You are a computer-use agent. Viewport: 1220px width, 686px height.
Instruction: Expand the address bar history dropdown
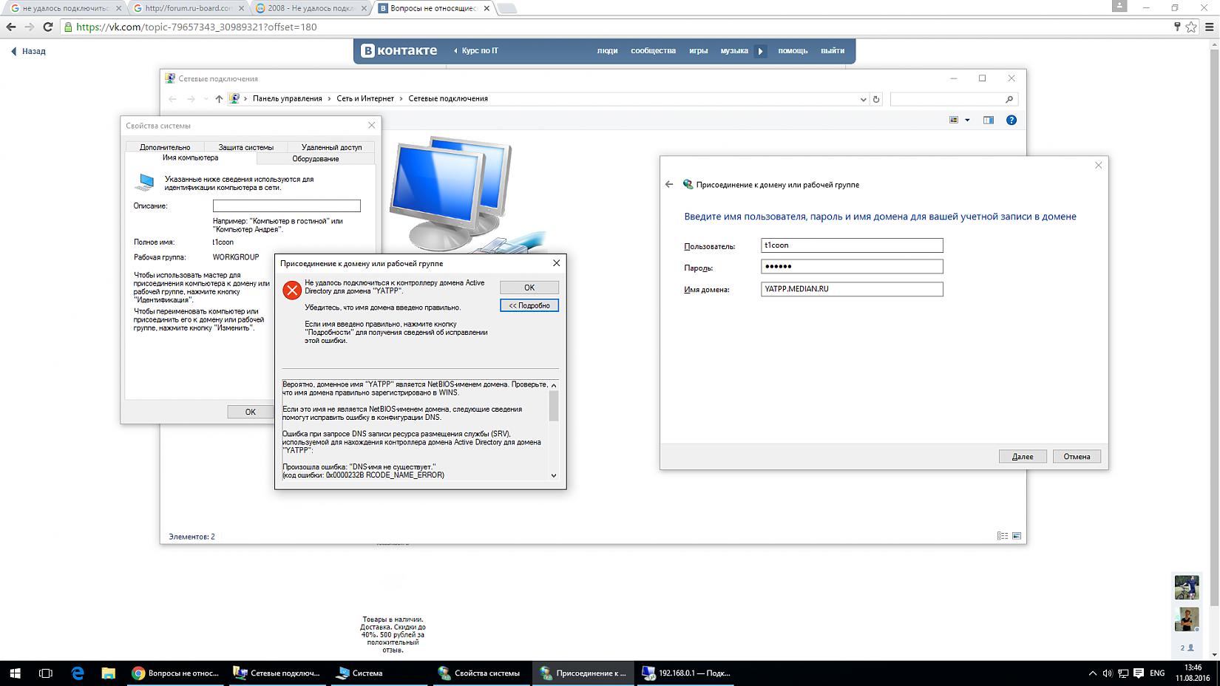(x=863, y=99)
